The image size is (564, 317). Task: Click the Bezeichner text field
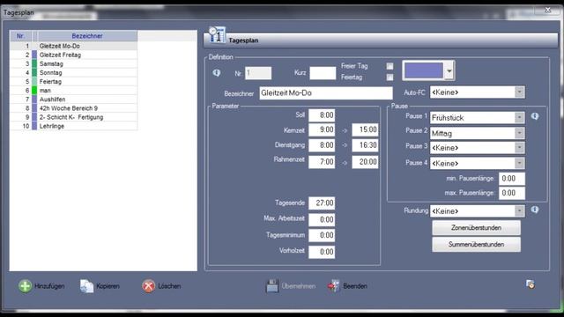click(x=326, y=93)
